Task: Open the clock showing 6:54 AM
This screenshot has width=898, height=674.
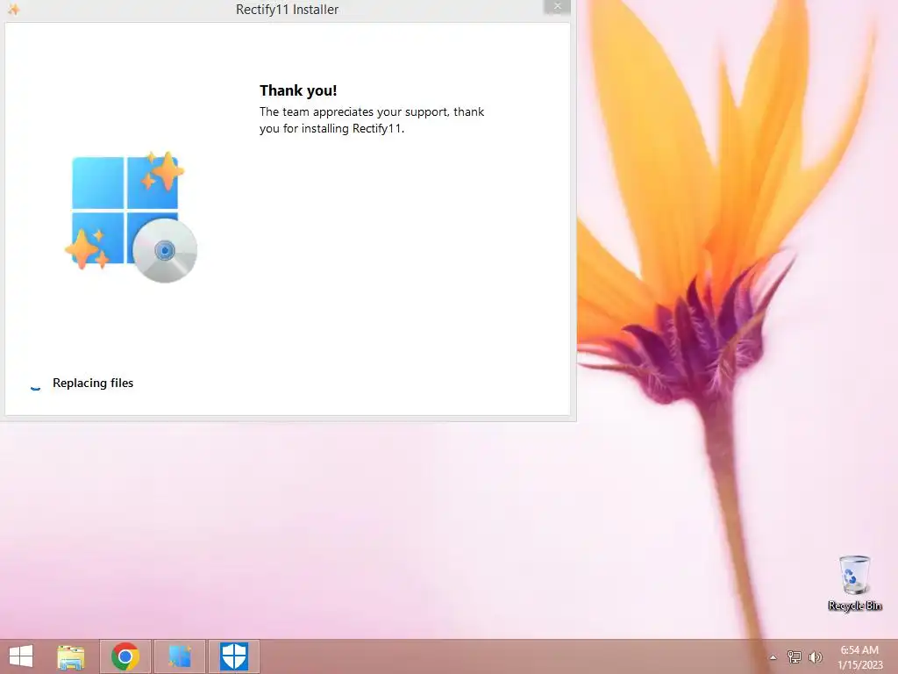Action: 859,657
